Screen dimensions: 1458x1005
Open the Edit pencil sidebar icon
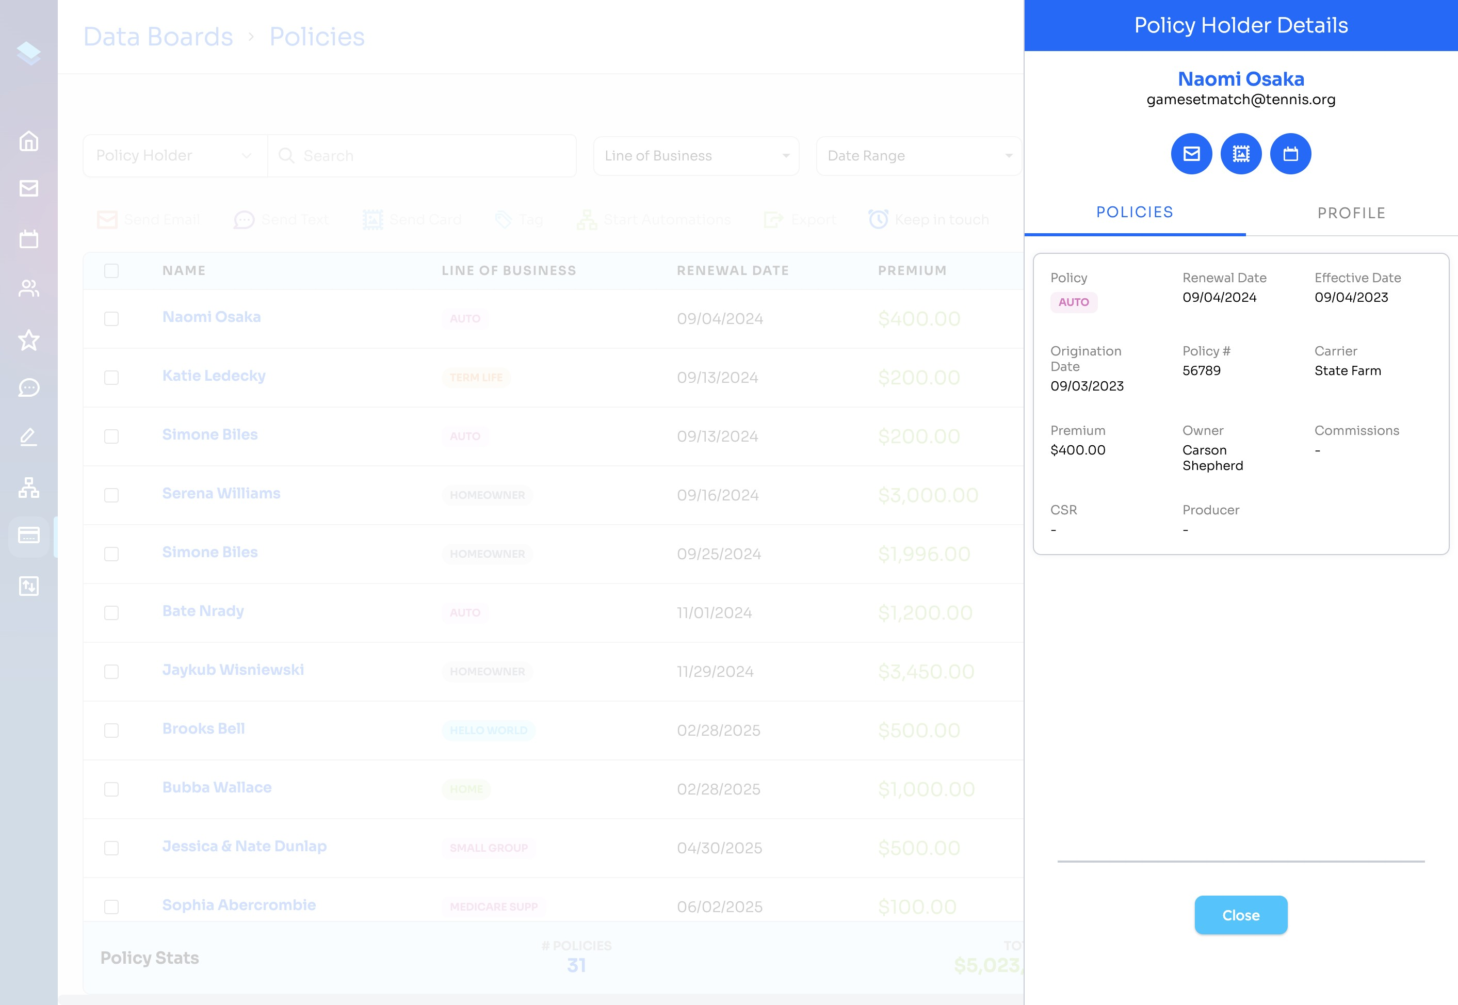[29, 437]
